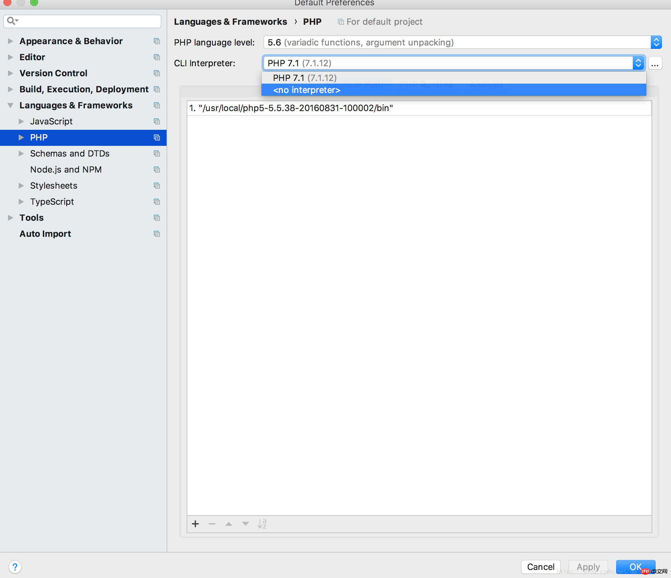Click the project-level icon beside Editor
Viewport: 671px width, 578px height.
(x=157, y=57)
